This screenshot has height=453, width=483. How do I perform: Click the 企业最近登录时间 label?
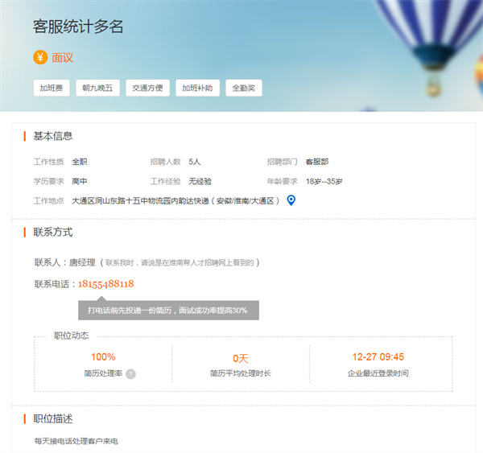coord(378,373)
